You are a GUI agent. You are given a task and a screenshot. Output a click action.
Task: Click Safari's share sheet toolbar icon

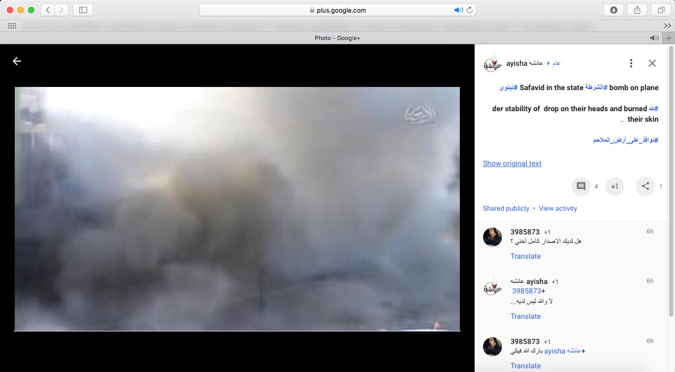pos(637,10)
